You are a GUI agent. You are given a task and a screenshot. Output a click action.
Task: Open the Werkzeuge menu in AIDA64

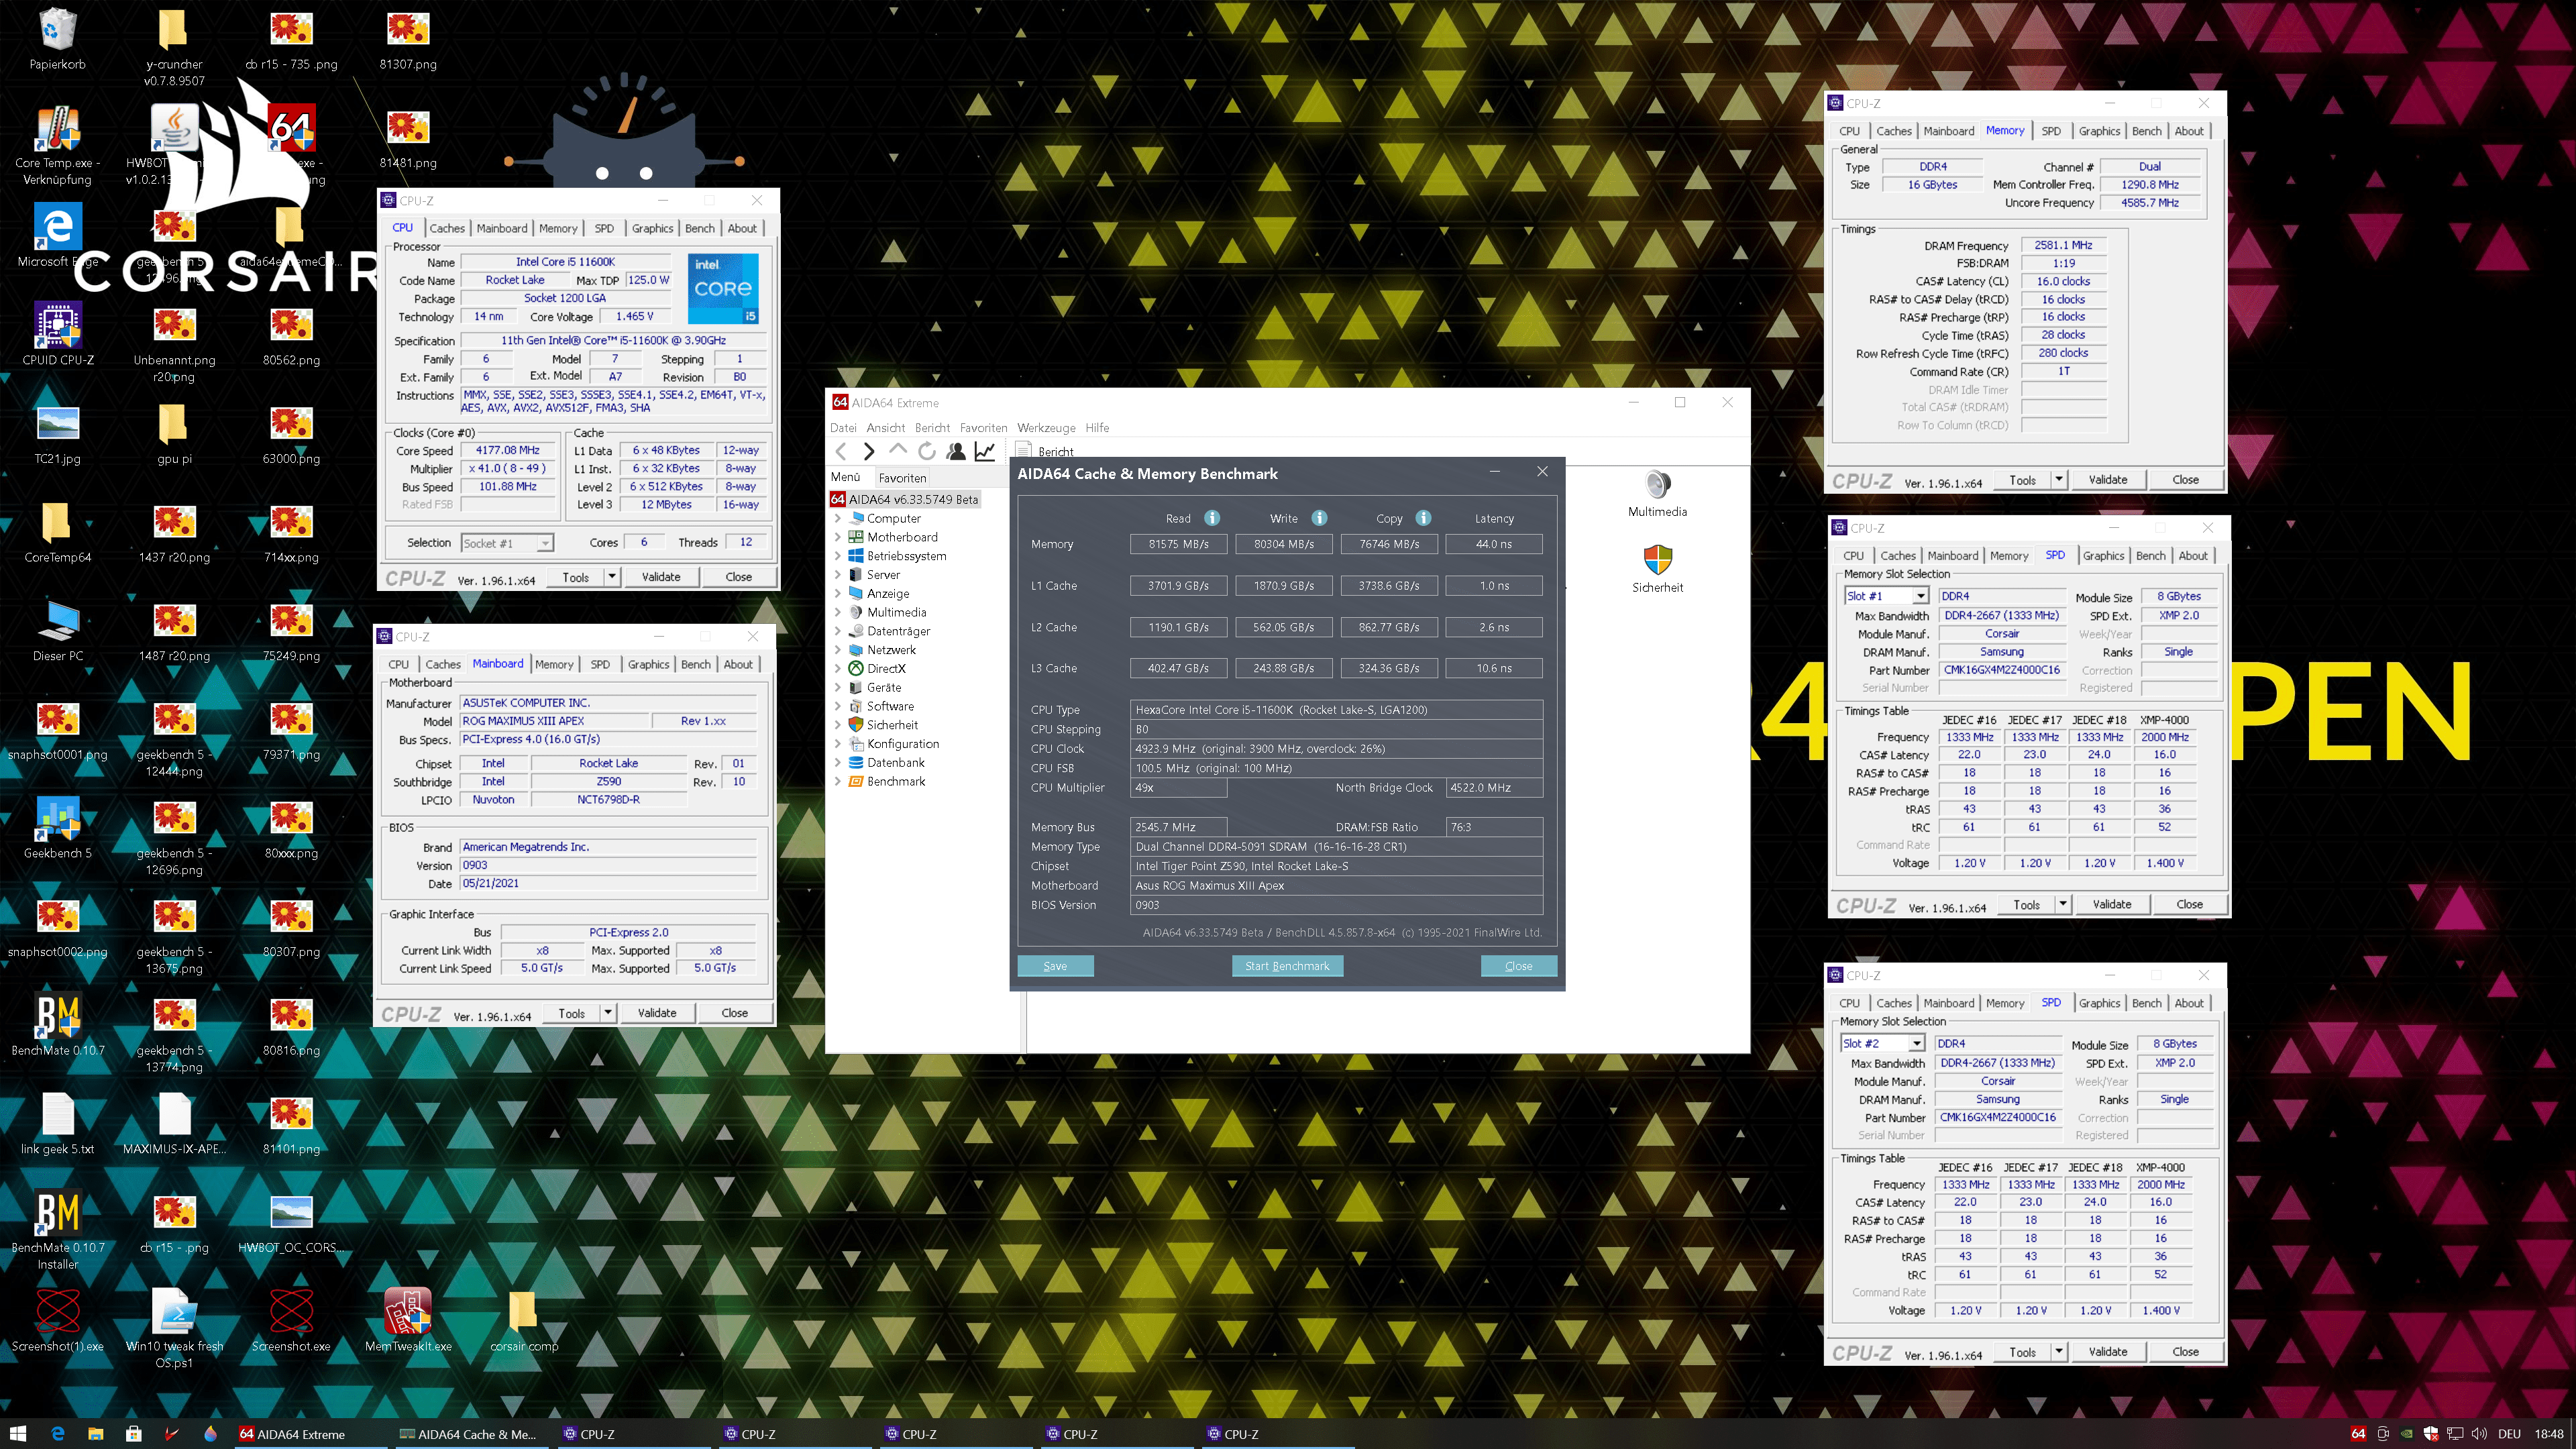point(1046,428)
